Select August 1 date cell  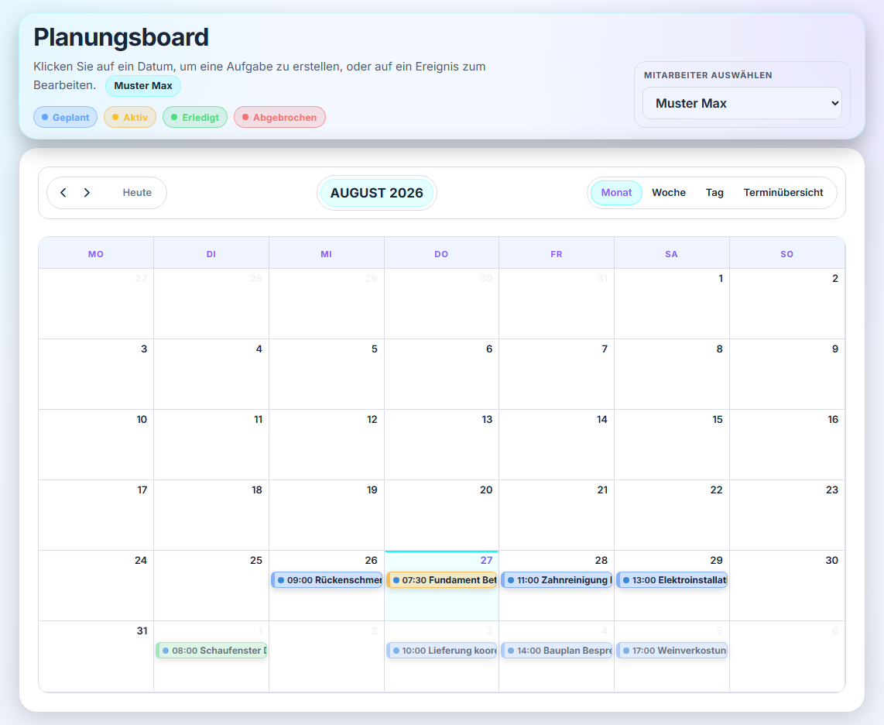point(671,304)
